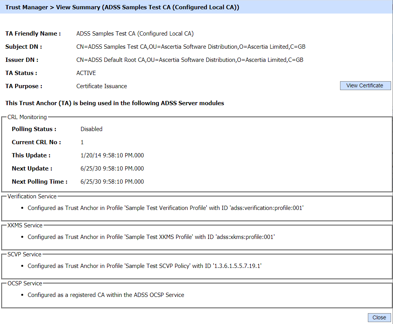Click the OCSP Service registered CA entry
The image size is (393, 324).
106,295
